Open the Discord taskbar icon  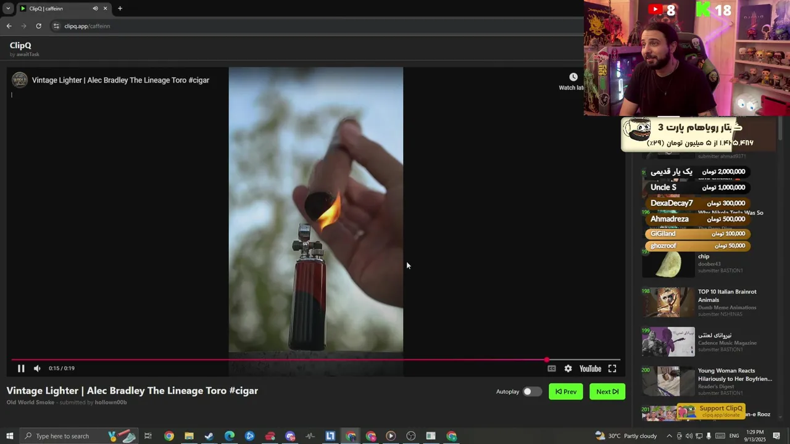(x=290, y=436)
